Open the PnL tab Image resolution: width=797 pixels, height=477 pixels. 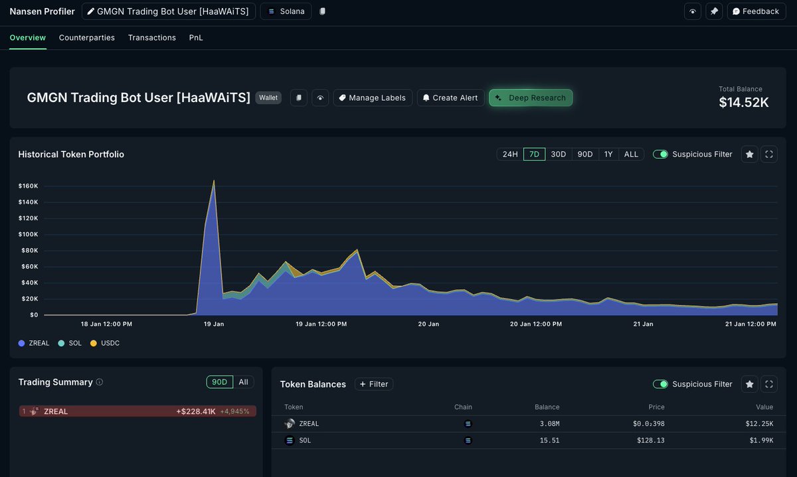[x=196, y=38]
